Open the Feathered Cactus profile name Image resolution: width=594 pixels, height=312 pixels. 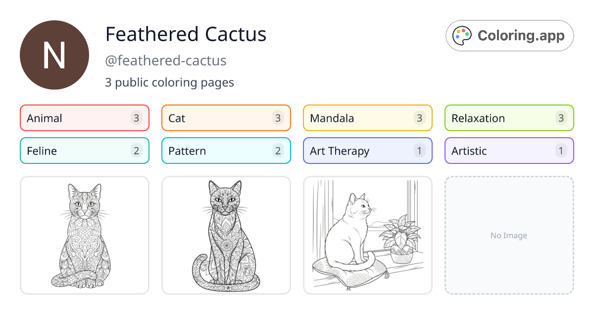[186, 34]
